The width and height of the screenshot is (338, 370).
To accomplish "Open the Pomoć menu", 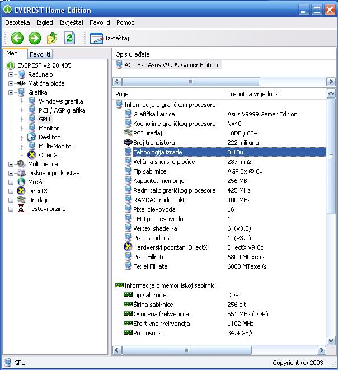I will tap(125, 22).
